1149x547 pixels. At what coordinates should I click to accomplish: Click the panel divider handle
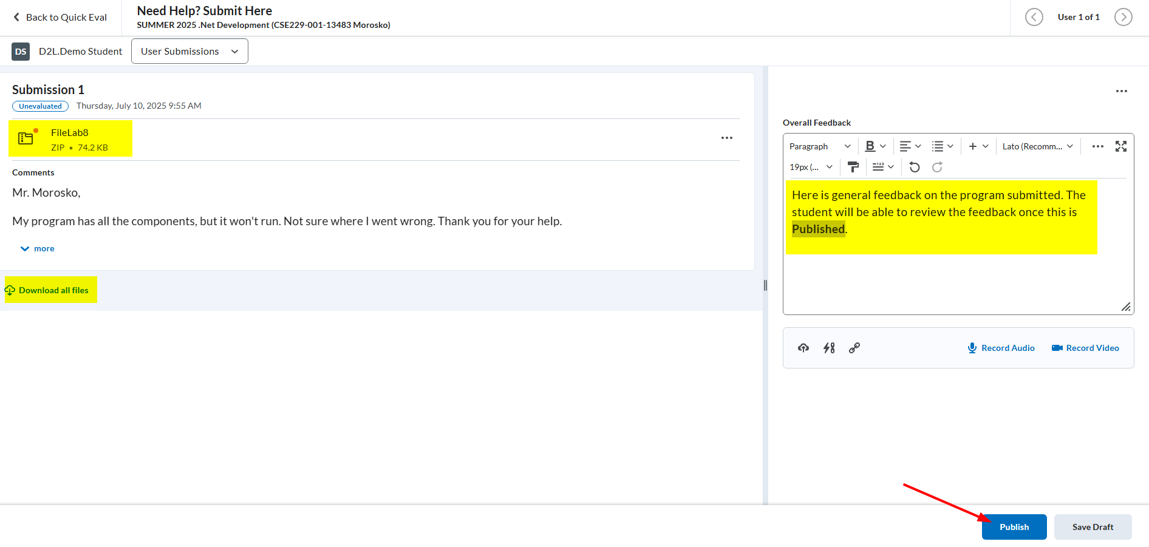tap(765, 285)
